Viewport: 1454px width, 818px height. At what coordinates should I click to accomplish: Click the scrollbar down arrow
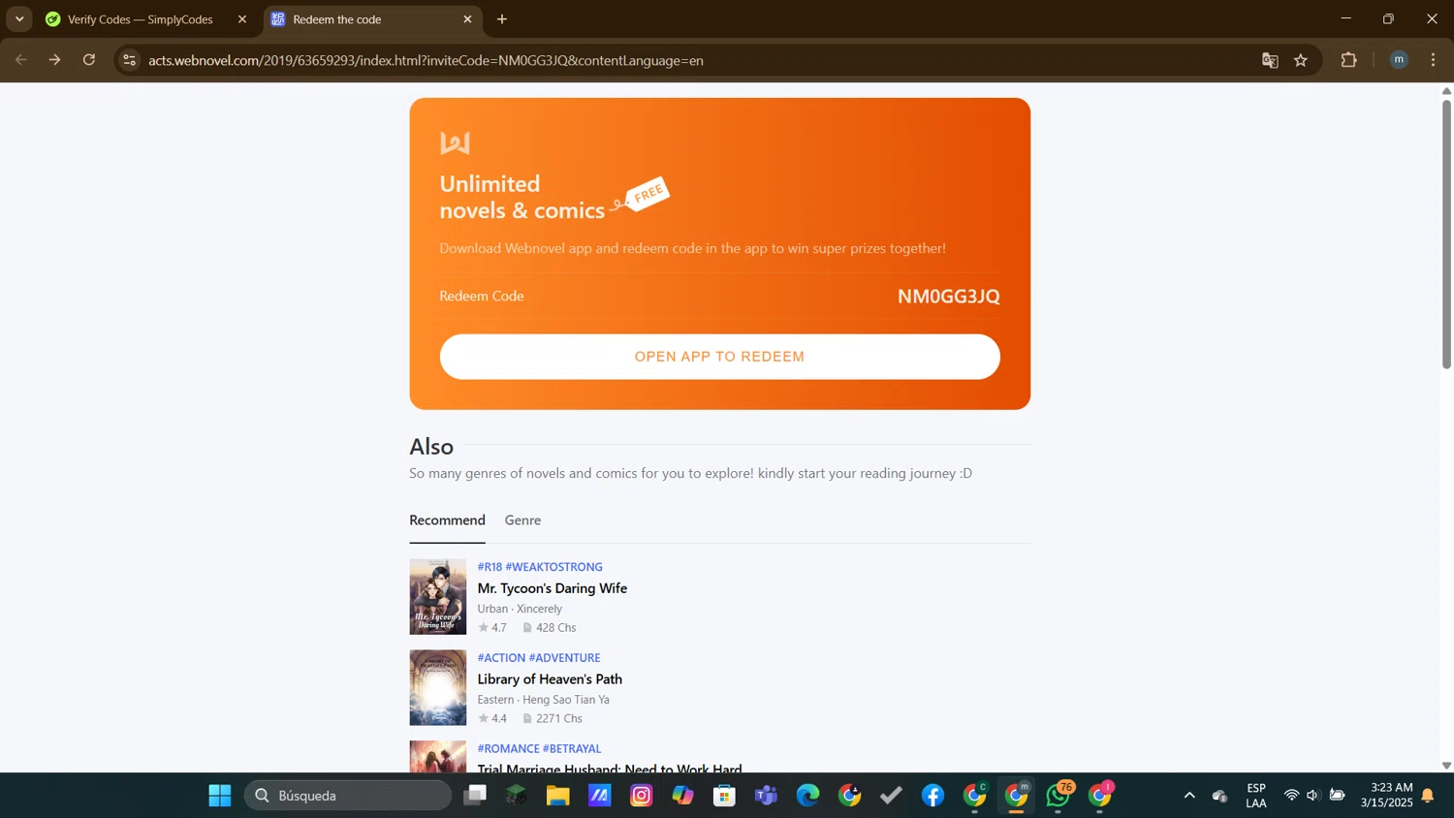(x=1446, y=766)
